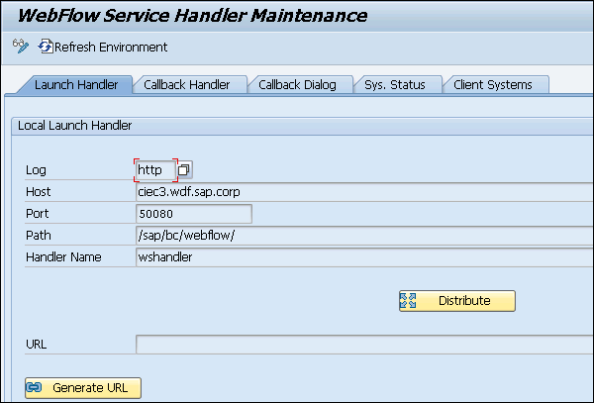Click the Distribute button
Screen dimensions: 594x403
457,301
